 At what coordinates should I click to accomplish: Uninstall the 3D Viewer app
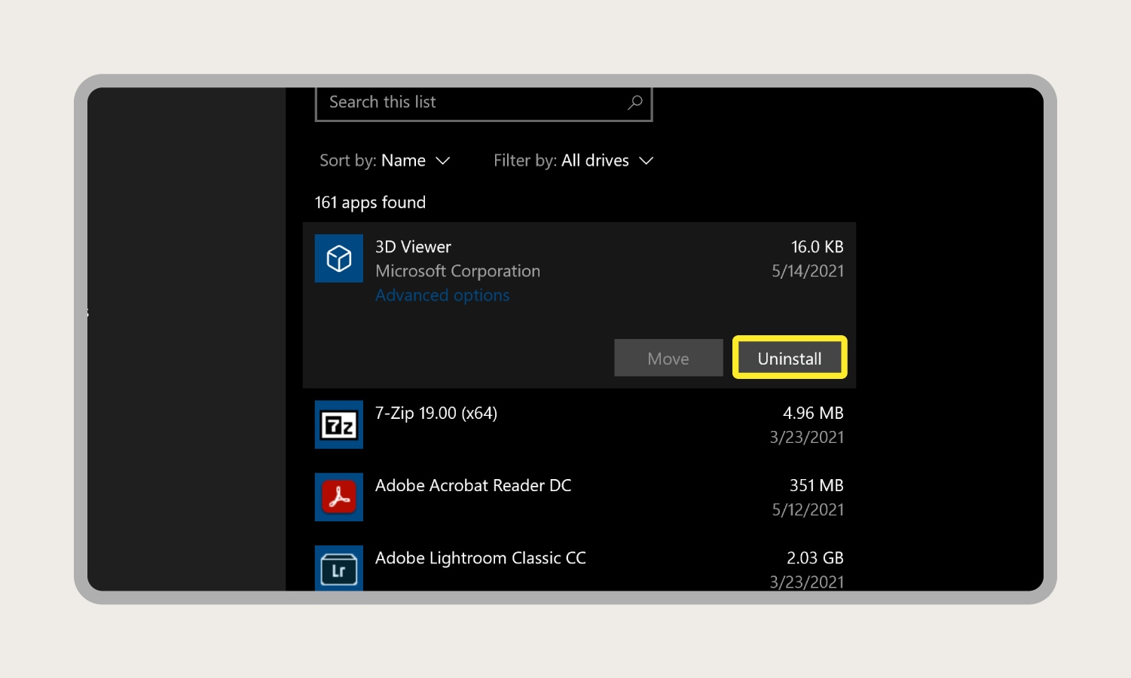pos(790,358)
